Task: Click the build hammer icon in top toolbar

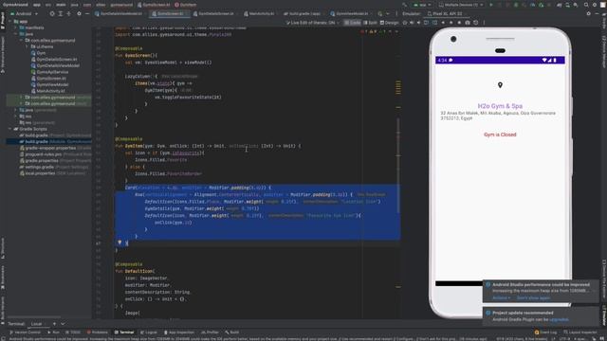Action: [405, 5]
